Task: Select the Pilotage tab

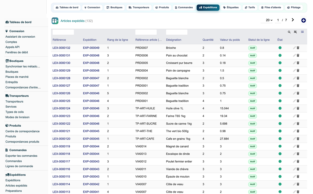Action: [294, 8]
